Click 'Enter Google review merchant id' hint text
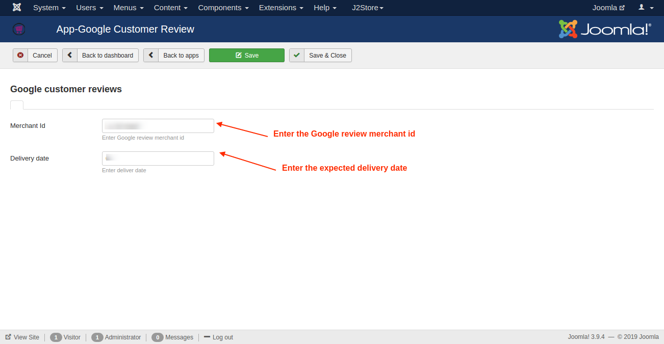The image size is (664, 344). pos(143,138)
